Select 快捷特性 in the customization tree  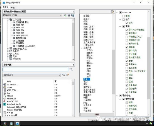click(17, 59)
